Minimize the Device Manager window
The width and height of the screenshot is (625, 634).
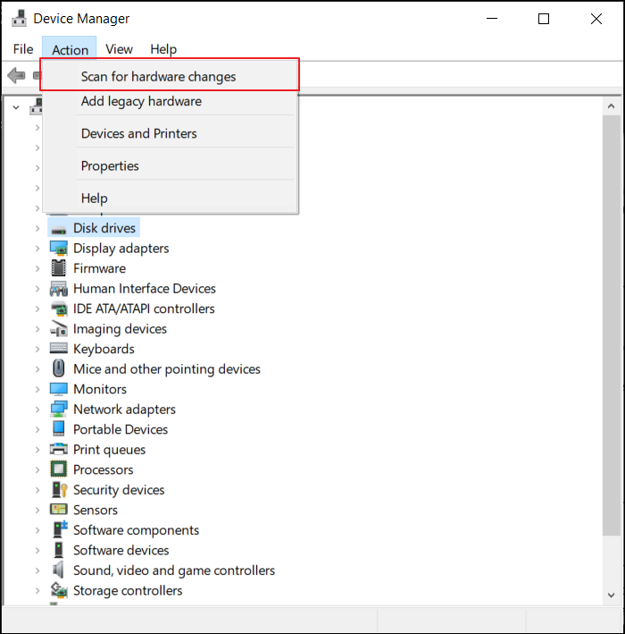point(492,19)
